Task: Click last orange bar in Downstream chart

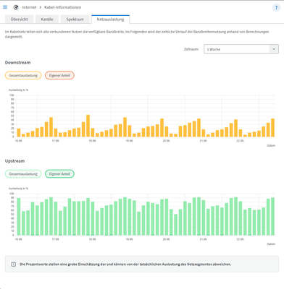Action: click(272, 128)
